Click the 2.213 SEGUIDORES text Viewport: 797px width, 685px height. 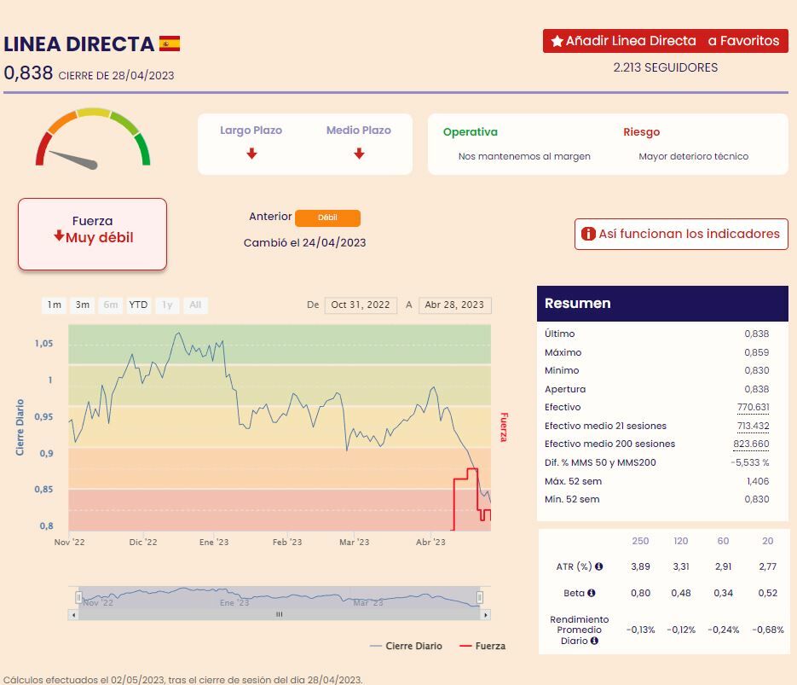666,67
